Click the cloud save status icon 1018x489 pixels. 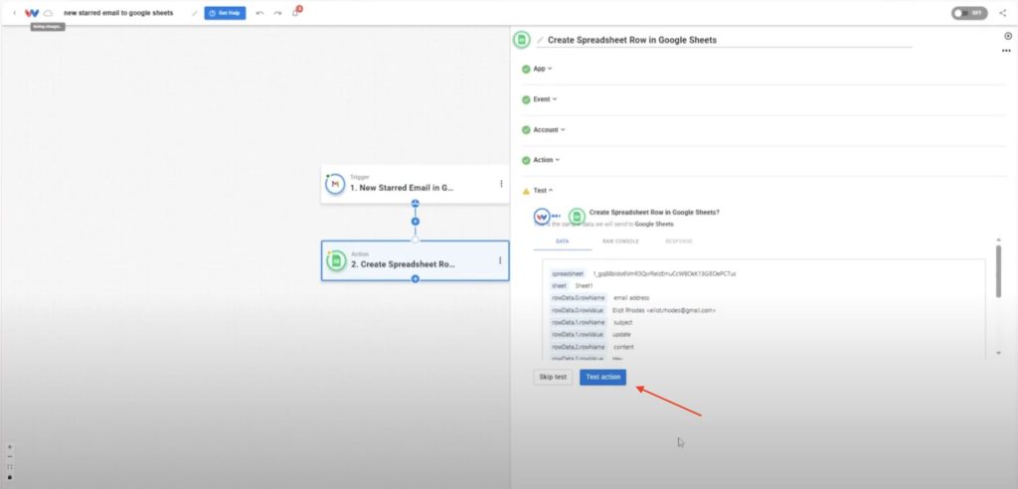coord(48,13)
